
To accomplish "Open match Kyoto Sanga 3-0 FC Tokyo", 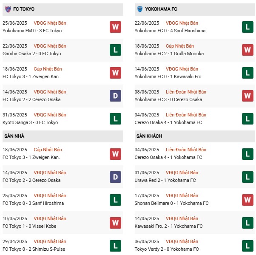I will pos(30,122).
